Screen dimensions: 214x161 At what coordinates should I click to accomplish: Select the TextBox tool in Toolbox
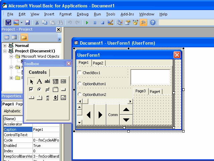click(x=47, y=82)
